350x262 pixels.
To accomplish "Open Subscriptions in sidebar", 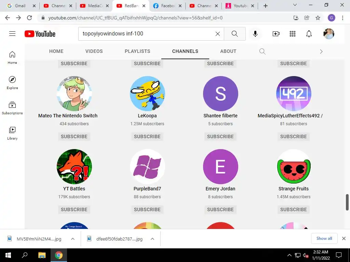I will coord(12,108).
